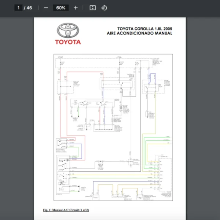Click the round motor symbol in the diagram
The width and height of the screenshot is (220, 220).
(x=75, y=104)
